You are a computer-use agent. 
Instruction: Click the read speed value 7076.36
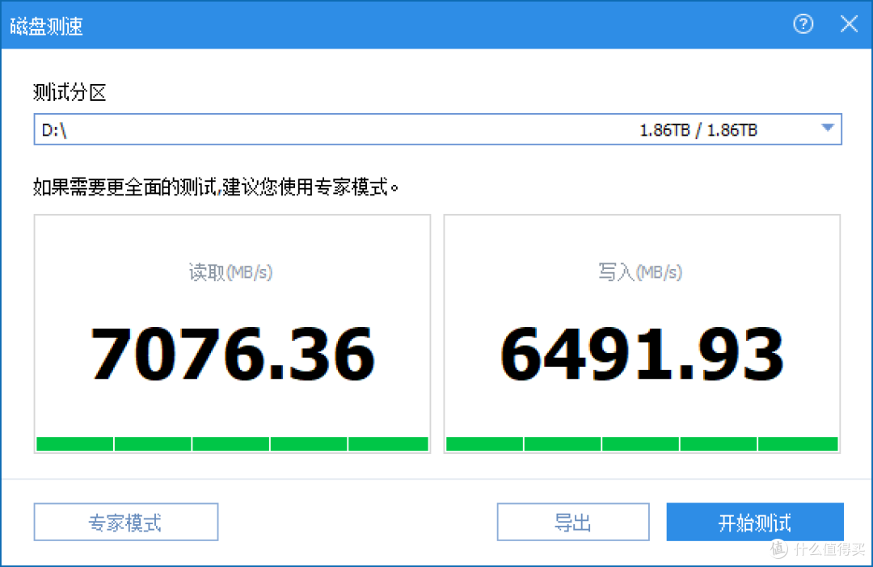pos(232,354)
